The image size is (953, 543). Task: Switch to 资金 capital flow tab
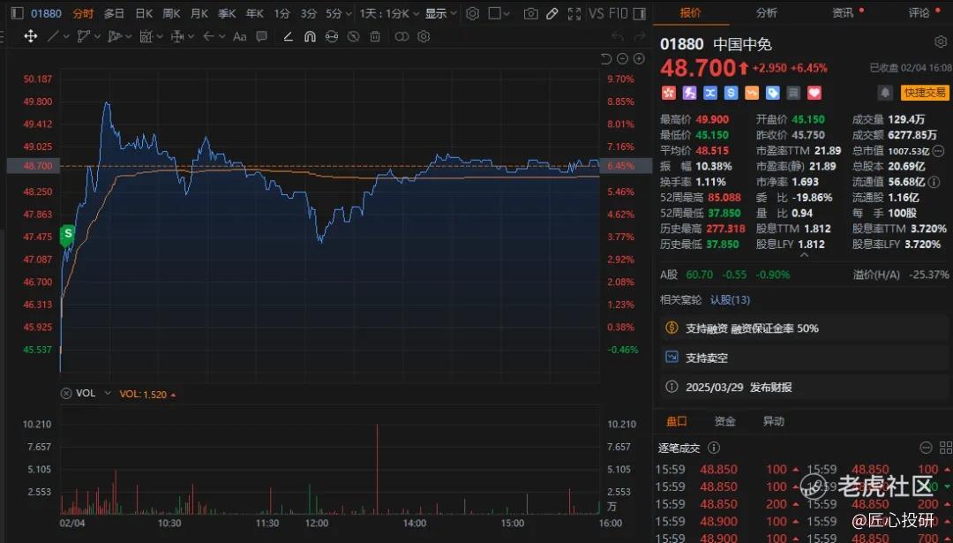tap(725, 421)
